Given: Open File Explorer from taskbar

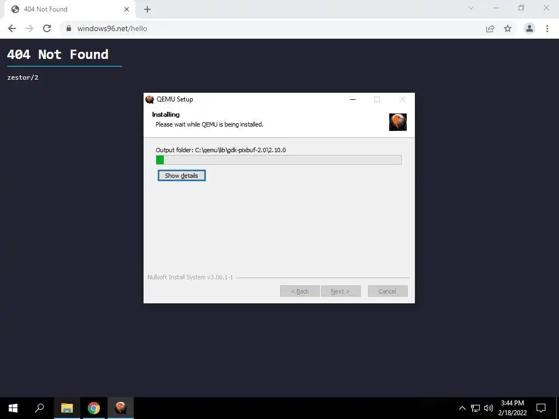Looking at the screenshot, I should (67, 408).
